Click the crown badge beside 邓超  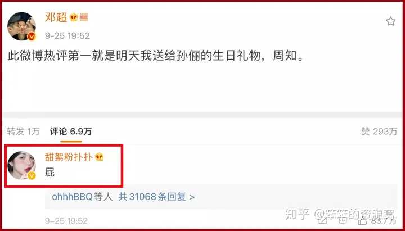[x=74, y=17]
